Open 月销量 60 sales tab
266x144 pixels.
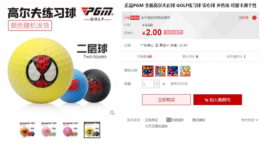point(144,57)
